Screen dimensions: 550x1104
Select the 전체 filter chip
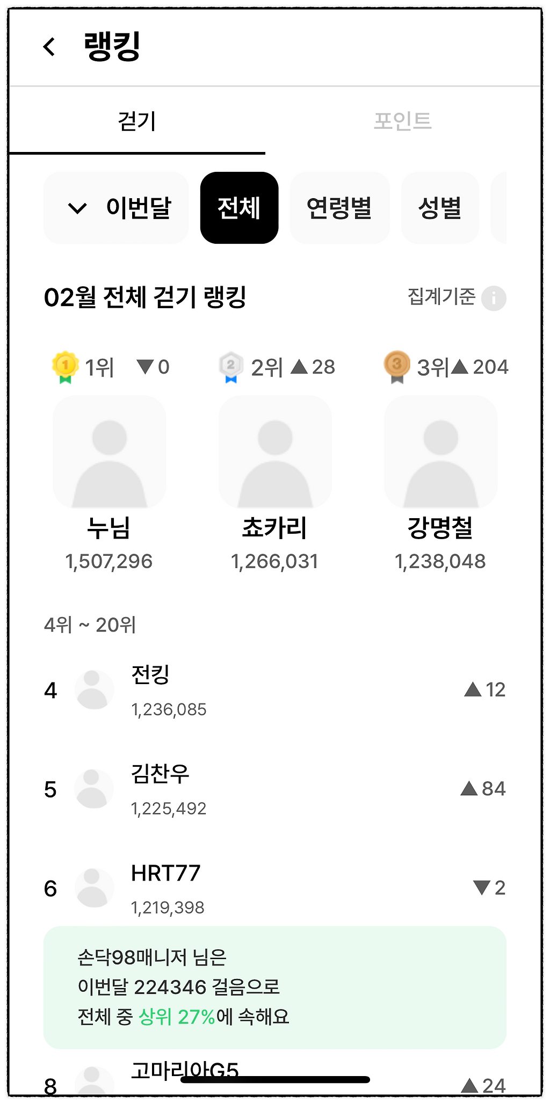click(239, 208)
